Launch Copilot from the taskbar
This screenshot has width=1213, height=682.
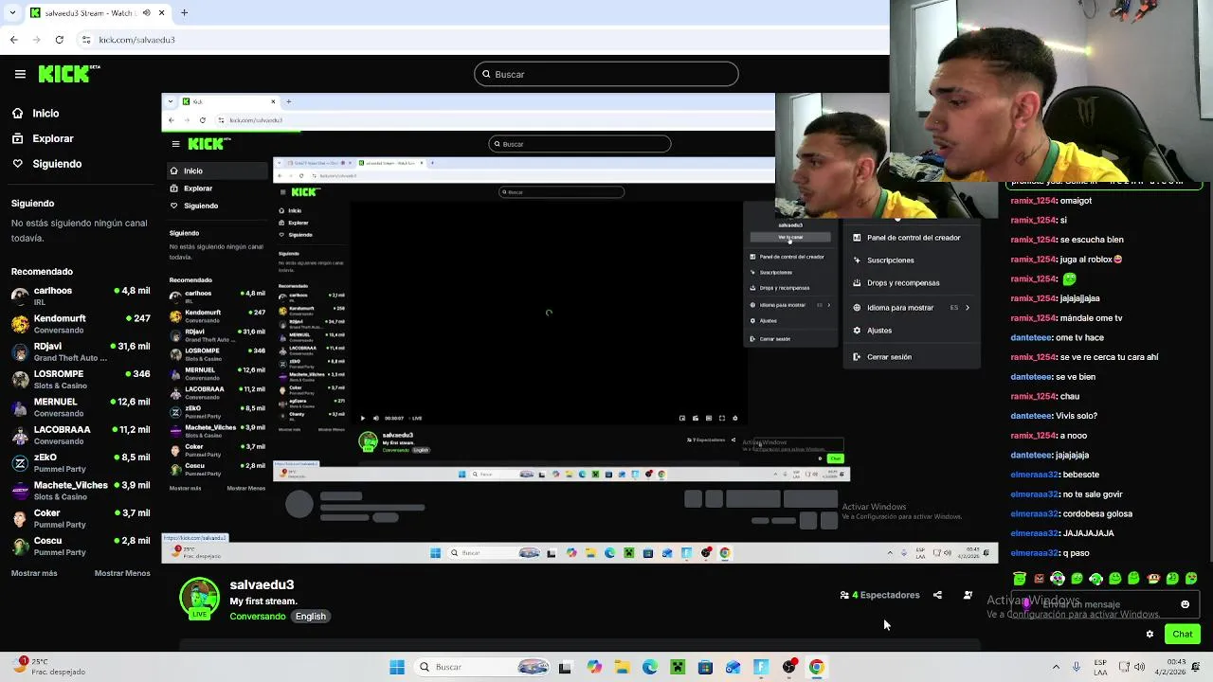click(x=593, y=667)
